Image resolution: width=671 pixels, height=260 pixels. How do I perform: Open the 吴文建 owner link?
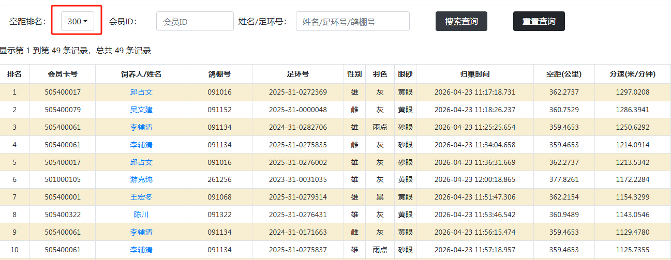[x=141, y=110]
